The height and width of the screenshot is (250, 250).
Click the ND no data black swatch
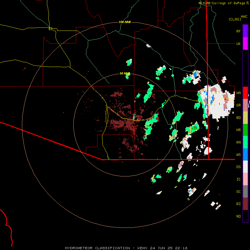245,216
